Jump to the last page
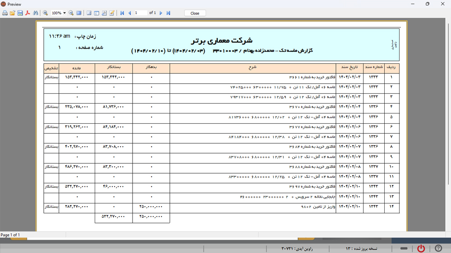Viewport: 451px width, 253px height. [x=168, y=13]
